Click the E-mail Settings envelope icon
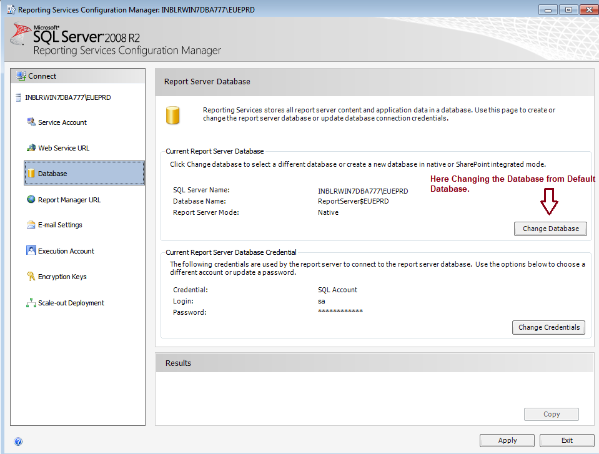 coord(31,225)
